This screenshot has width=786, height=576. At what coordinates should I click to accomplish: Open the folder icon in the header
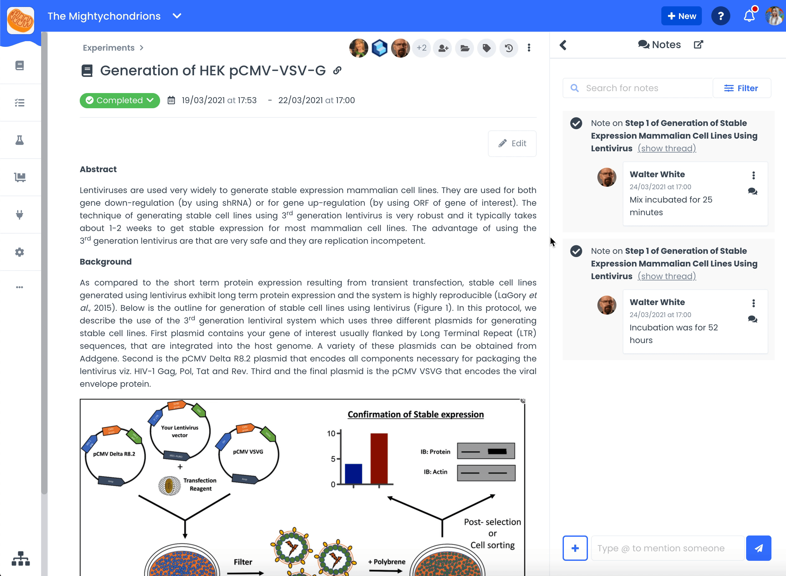[465, 48]
